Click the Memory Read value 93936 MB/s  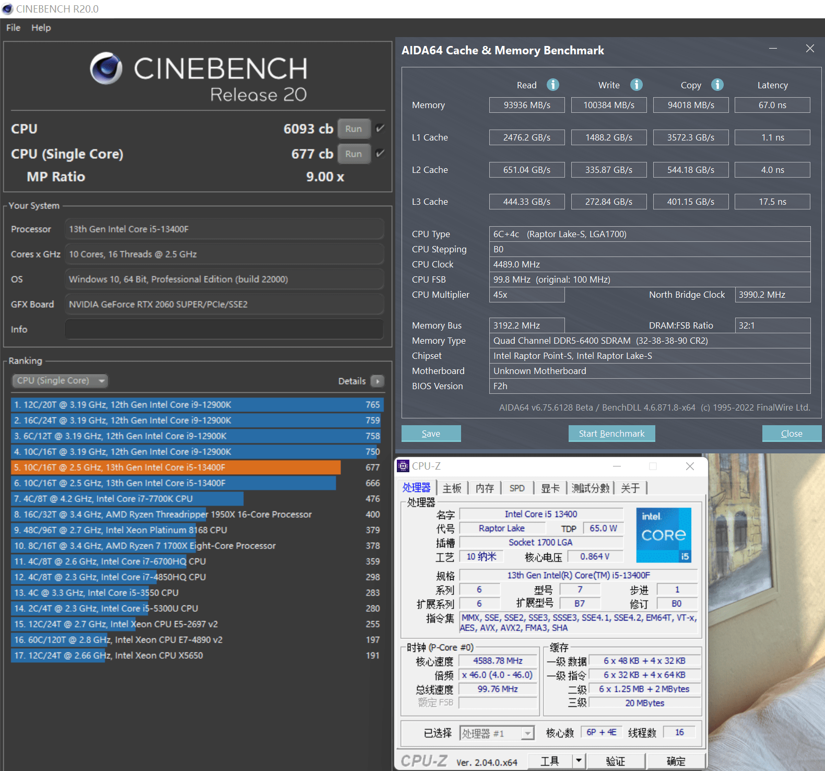pos(527,105)
